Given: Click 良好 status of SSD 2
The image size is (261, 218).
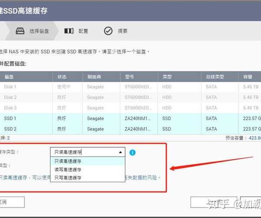Looking at the screenshot, I should (62, 129).
